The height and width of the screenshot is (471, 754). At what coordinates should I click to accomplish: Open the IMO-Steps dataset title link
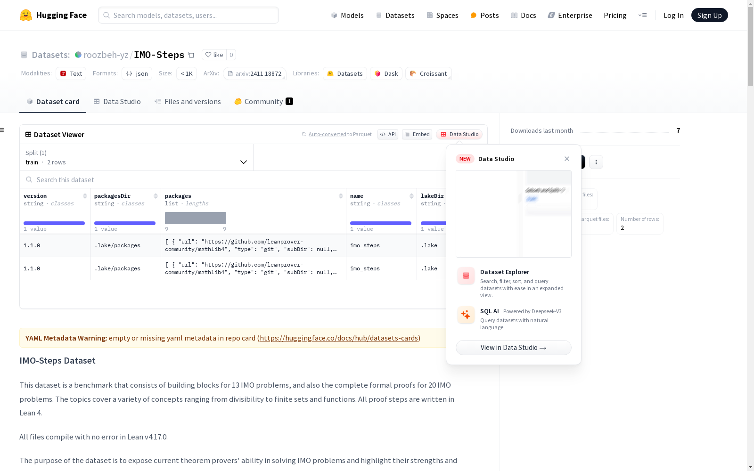pos(159,55)
